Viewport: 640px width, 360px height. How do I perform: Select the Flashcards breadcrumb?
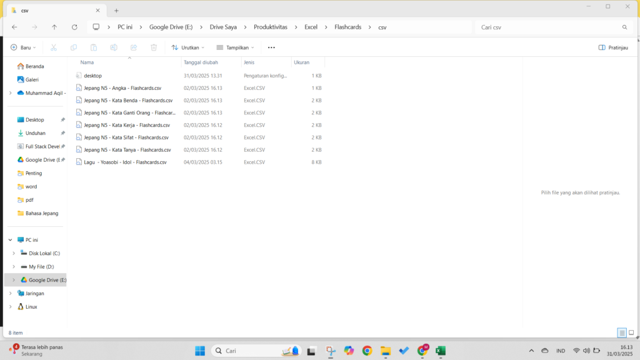[347, 27]
